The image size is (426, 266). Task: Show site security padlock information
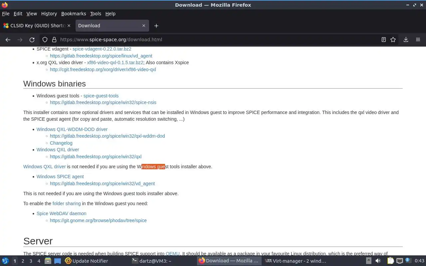click(54, 40)
